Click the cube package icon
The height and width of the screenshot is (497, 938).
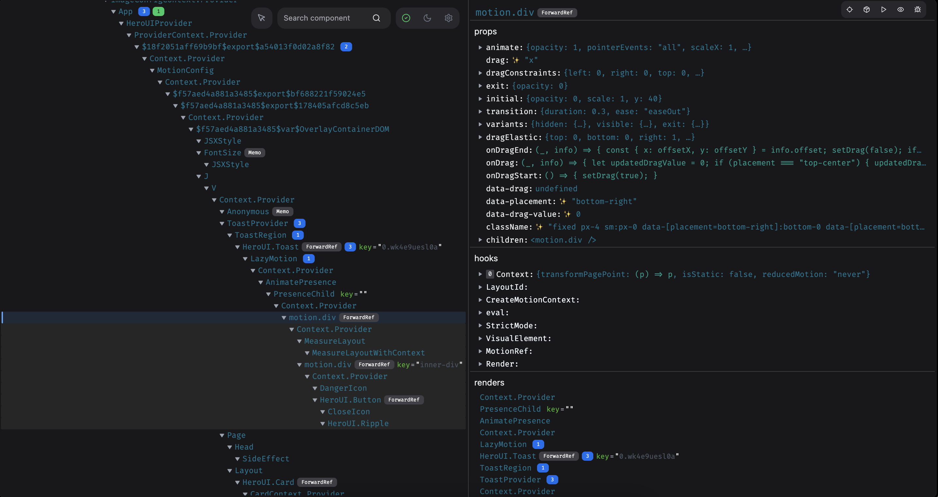867,9
